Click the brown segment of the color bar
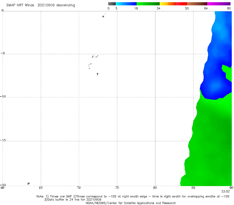 pyautogui.click(x=197, y=4)
